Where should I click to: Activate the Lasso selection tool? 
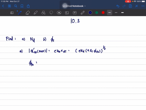coord(51,13)
